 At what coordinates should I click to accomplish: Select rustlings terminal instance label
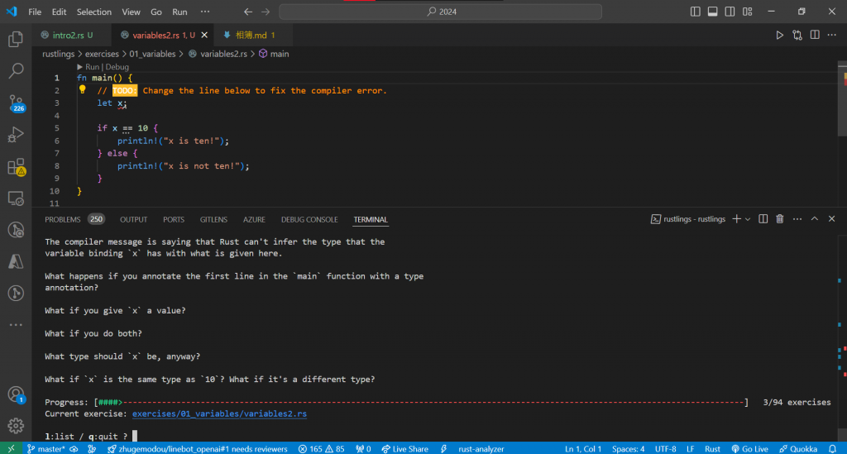(x=688, y=218)
